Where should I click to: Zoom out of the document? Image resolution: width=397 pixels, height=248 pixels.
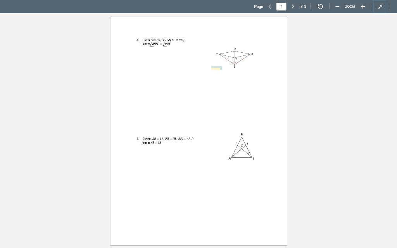pyautogui.click(x=337, y=6)
